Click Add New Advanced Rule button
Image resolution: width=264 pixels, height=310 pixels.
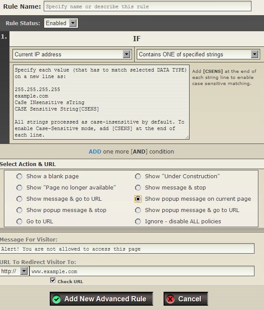click(101, 299)
